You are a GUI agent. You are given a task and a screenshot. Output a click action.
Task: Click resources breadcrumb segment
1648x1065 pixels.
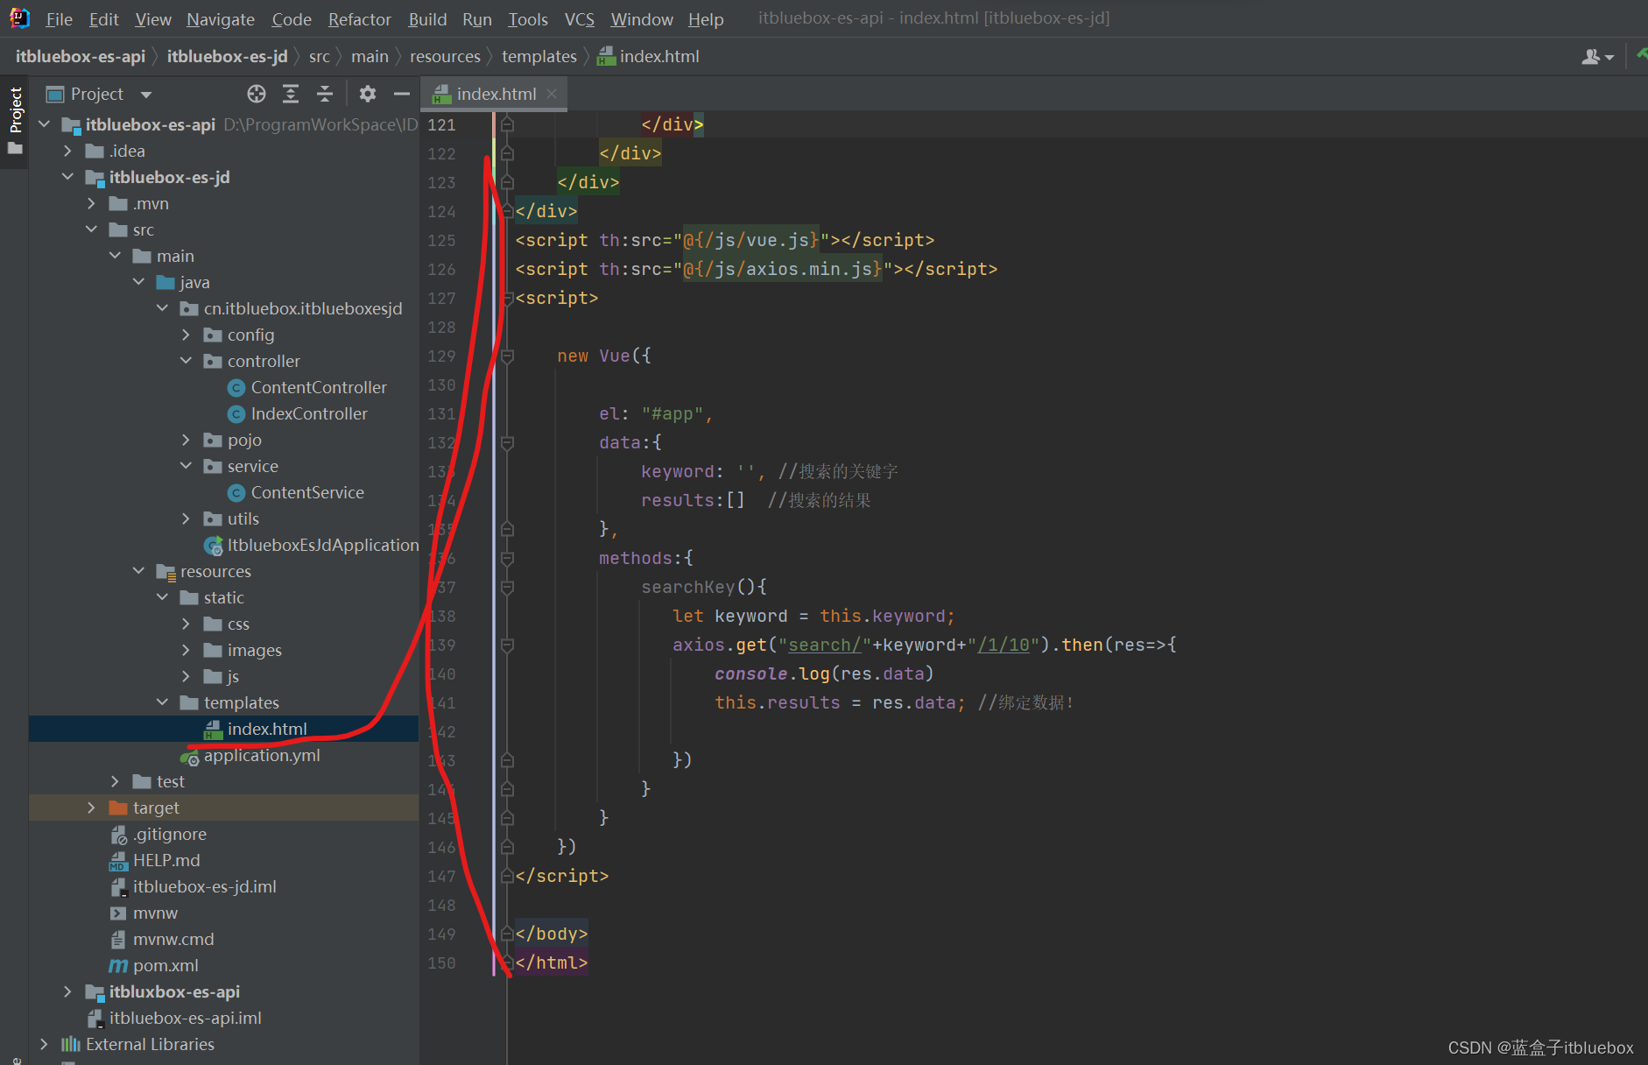click(x=445, y=57)
